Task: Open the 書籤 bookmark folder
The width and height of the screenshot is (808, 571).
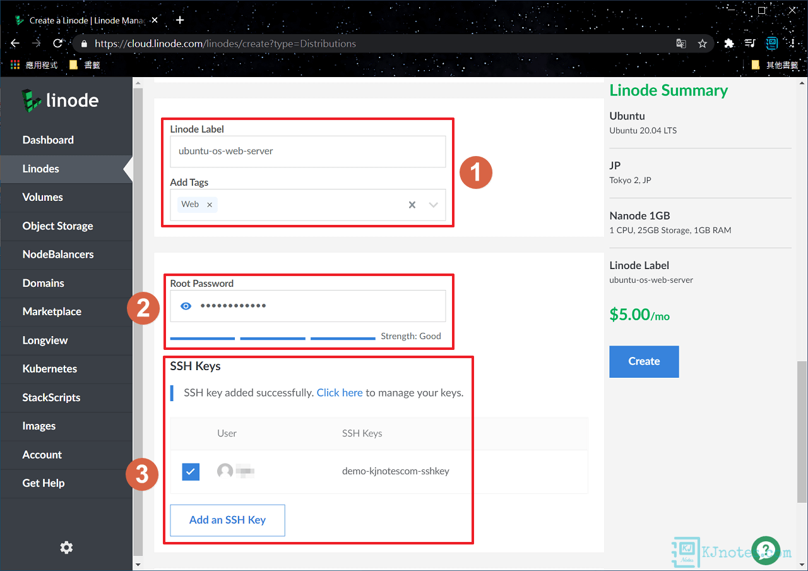Action: [84, 65]
